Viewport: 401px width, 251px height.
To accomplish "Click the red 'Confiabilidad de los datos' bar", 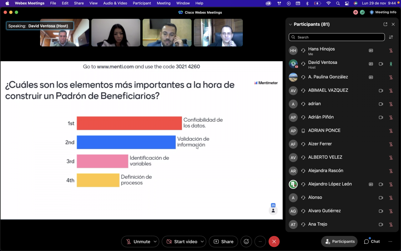I will [x=129, y=123].
